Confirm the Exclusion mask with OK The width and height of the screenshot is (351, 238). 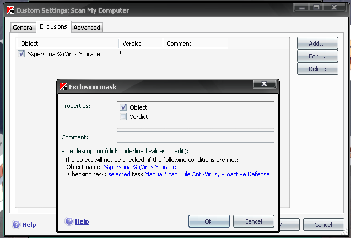coord(208,221)
